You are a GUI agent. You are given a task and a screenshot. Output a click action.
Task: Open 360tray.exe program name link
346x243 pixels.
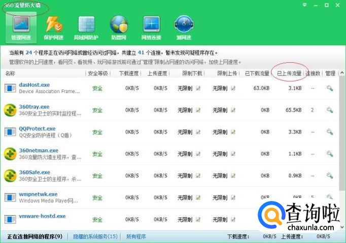[x=34, y=107]
